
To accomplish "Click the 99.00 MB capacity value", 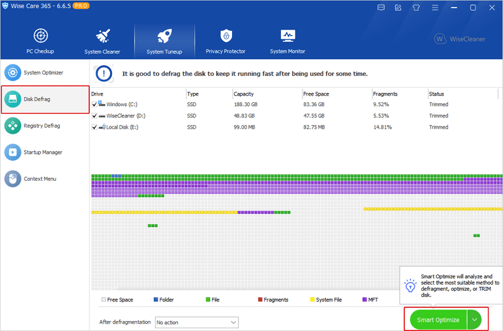I will click(x=245, y=128).
